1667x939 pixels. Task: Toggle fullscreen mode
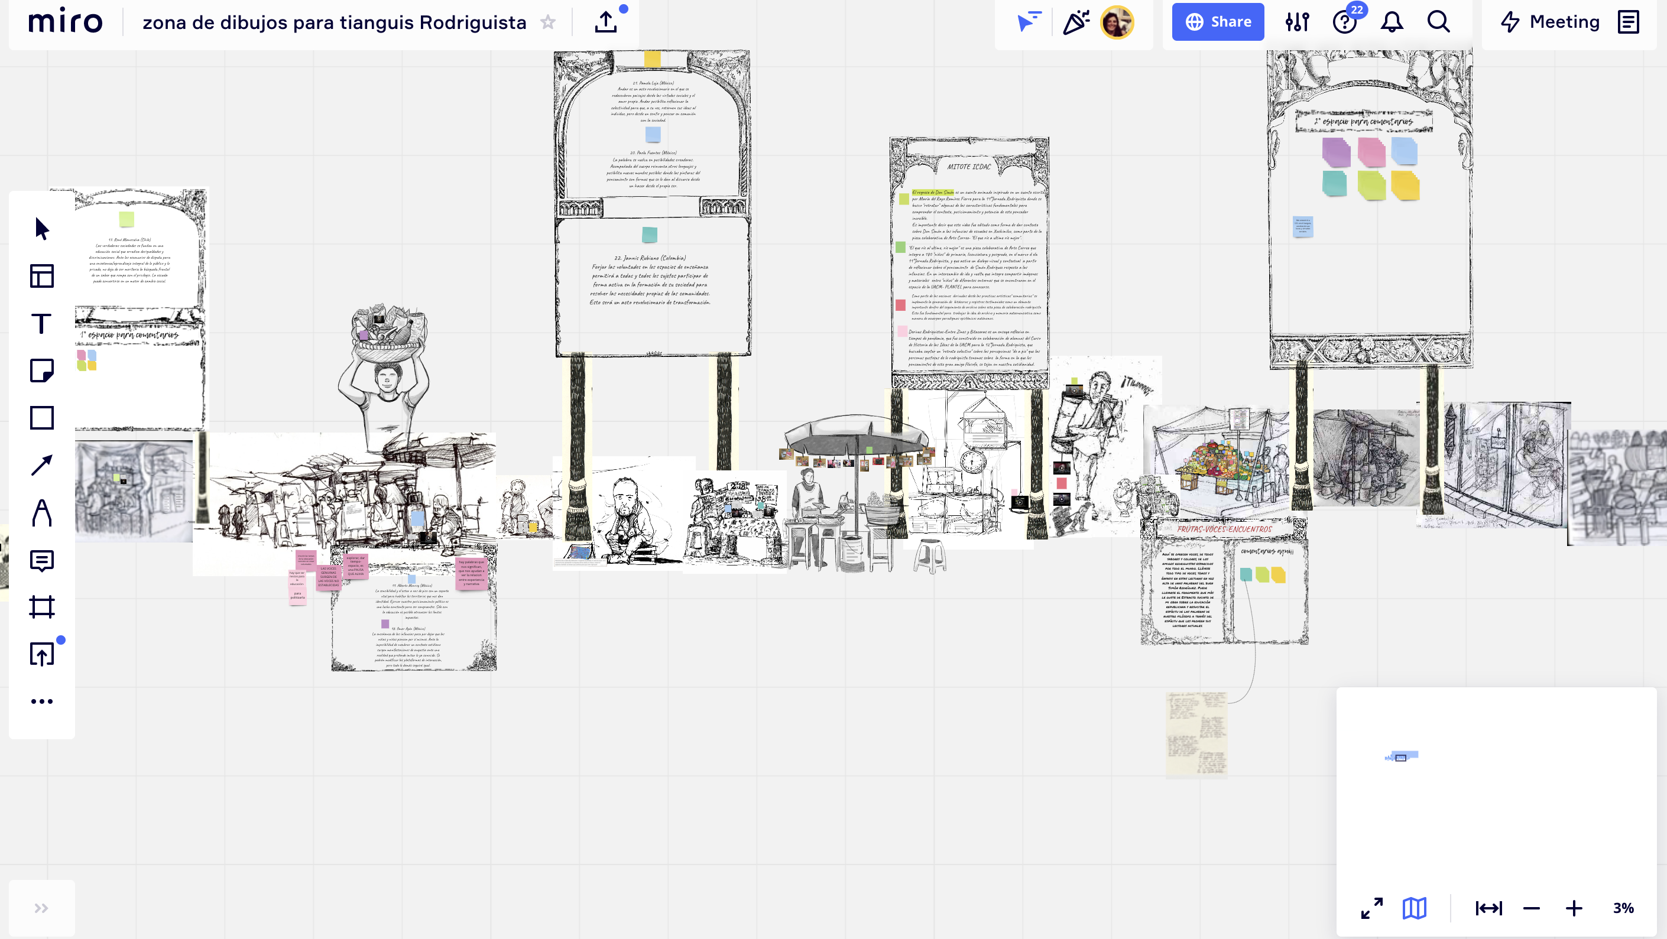point(1371,908)
